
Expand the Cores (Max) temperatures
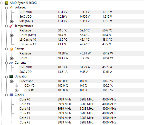[x=11, y=35]
